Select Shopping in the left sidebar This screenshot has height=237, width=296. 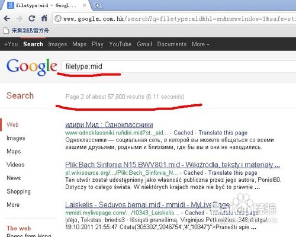pos(18,191)
